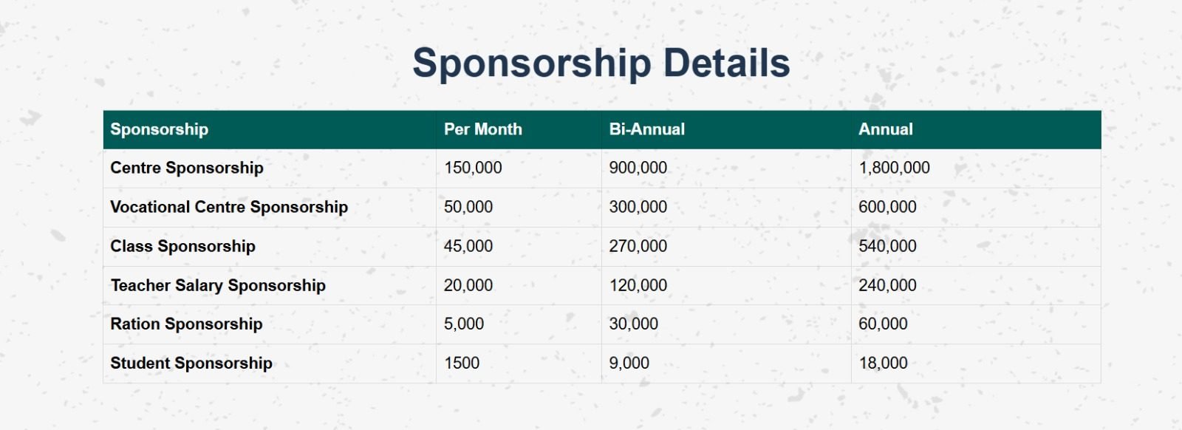Image resolution: width=1182 pixels, height=430 pixels.
Task: Click the Class Sponsorship row label
Action: 182,246
